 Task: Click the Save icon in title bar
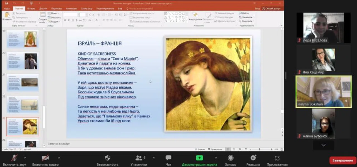[6, 3]
